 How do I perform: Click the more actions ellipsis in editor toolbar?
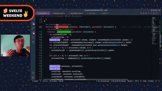click(x=159, y=13)
